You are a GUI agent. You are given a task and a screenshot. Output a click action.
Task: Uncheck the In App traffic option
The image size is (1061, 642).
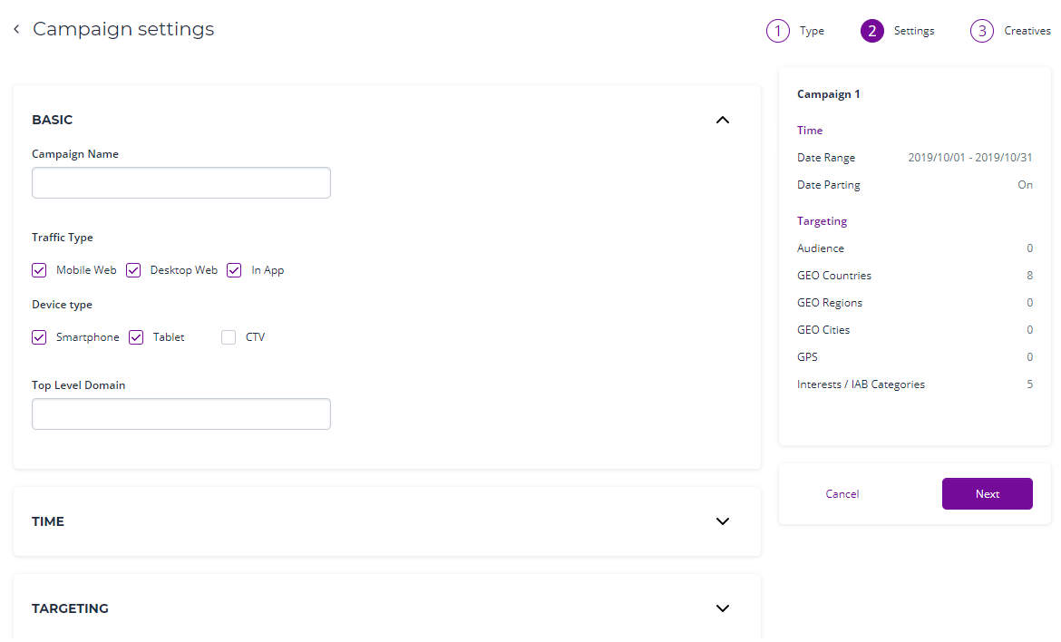pos(234,269)
